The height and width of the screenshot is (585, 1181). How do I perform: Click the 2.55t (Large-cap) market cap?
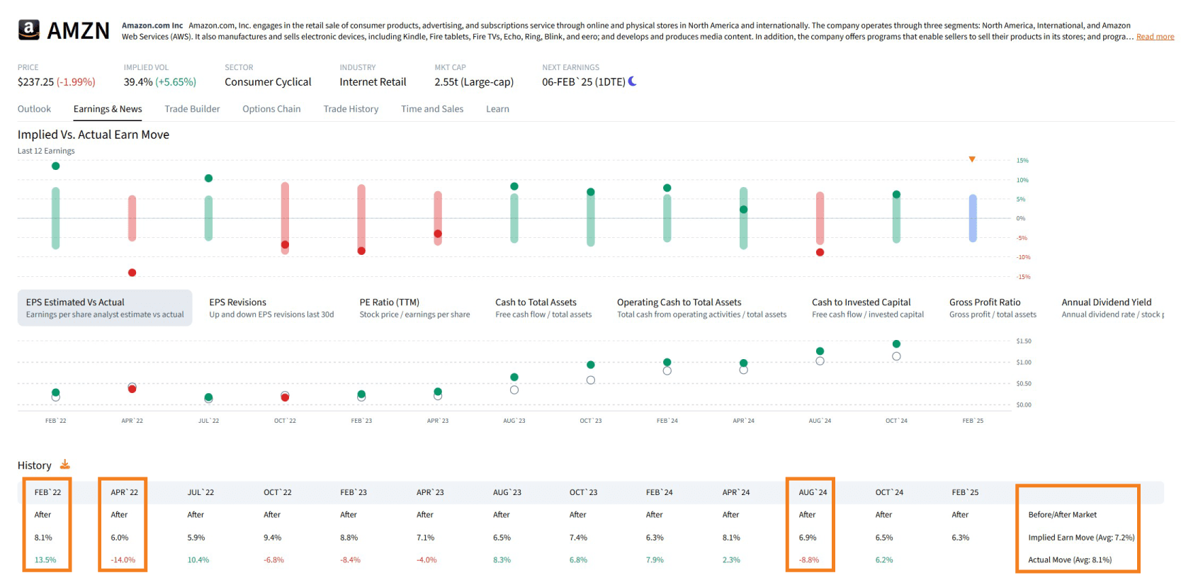tap(474, 82)
